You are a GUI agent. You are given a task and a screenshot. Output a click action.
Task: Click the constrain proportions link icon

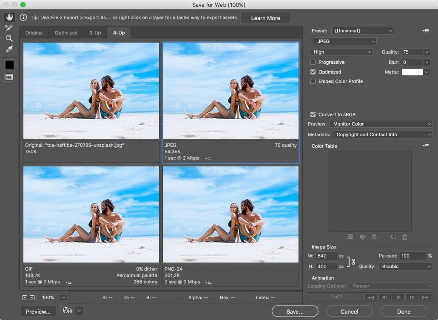pyautogui.click(x=353, y=262)
